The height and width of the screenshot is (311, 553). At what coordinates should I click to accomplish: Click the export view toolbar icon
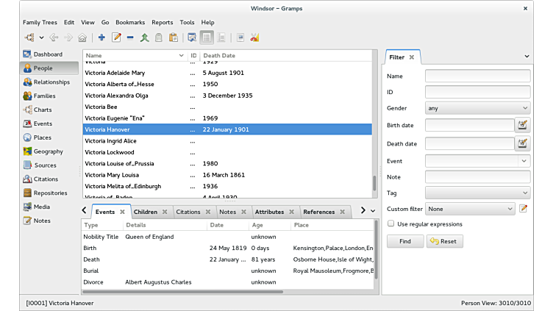click(240, 37)
